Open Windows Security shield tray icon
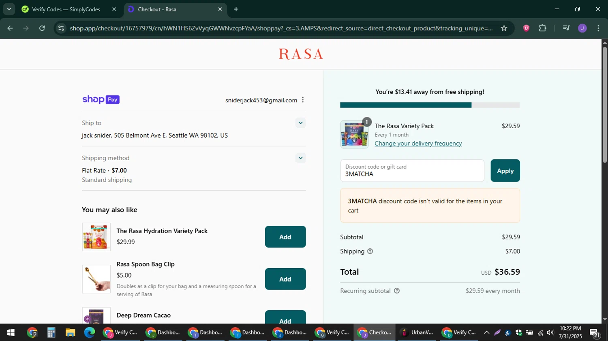 click(x=518, y=333)
